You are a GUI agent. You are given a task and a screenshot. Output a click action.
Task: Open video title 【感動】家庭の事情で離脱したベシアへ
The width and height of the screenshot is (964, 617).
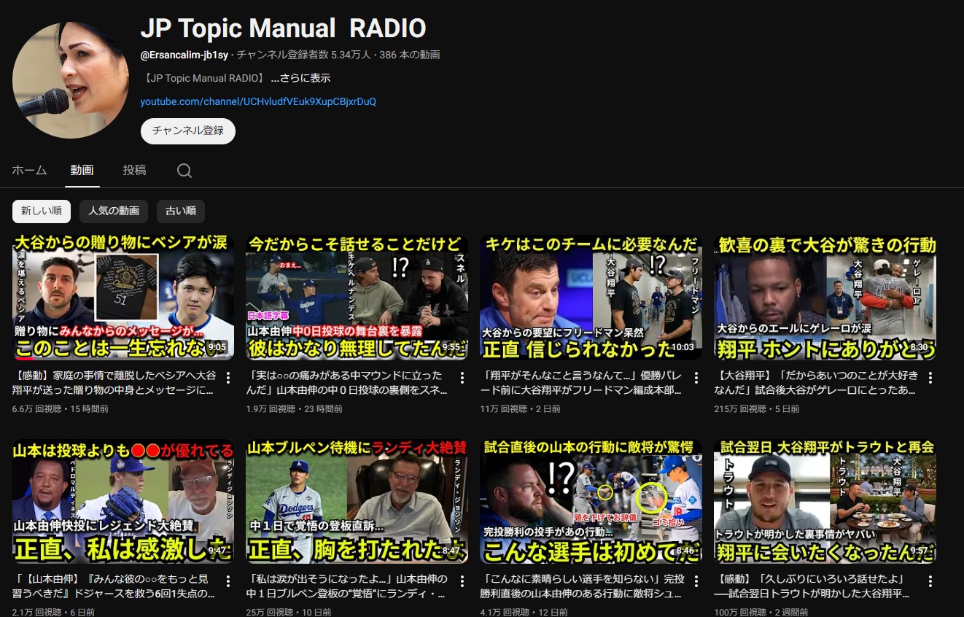[114, 383]
